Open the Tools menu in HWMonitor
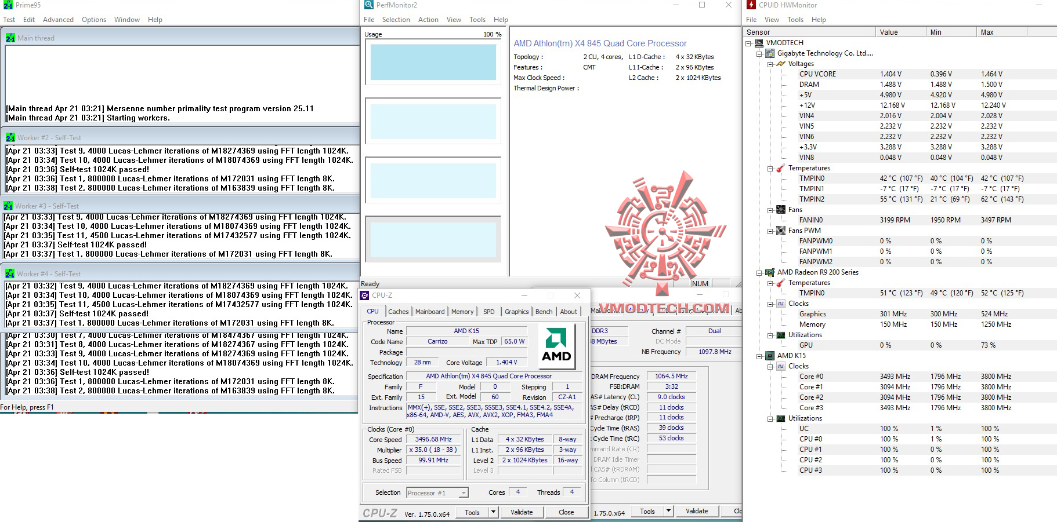This screenshot has height=522, width=1057. tap(795, 20)
